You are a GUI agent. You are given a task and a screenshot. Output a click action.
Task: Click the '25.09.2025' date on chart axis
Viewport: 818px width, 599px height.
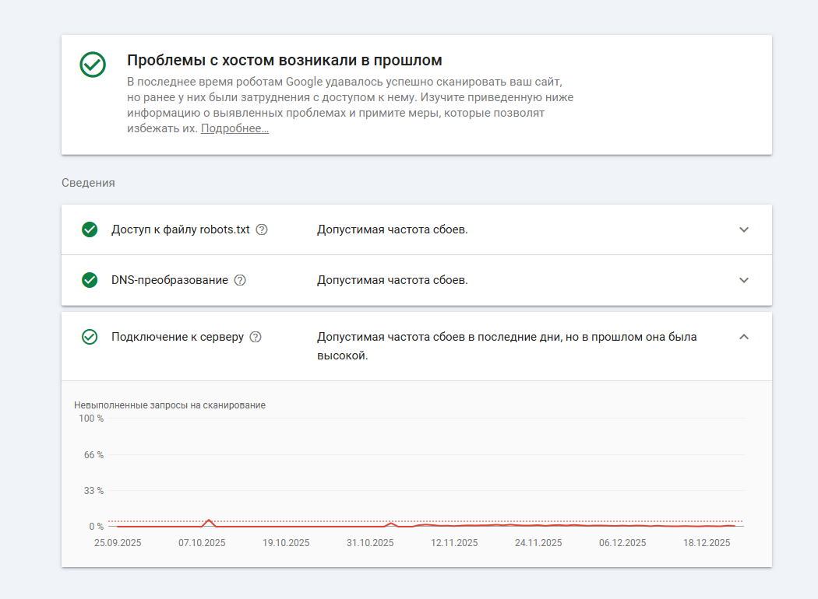click(118, 543)
